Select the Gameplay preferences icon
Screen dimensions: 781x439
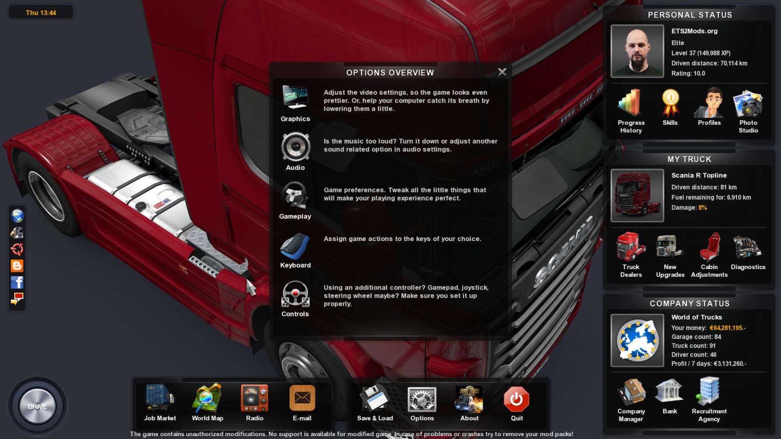[295, 196]
